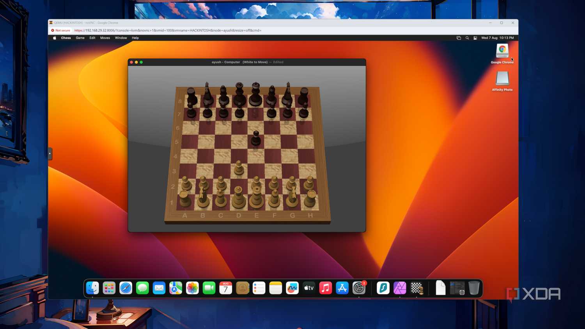The height and width of the screenshot is (329, 585).
Task: Open the Game menu
Action: tap(80, 38)
